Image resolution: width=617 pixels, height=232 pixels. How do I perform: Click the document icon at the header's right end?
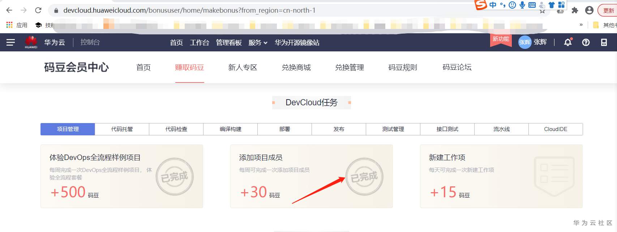pos(604,42)
